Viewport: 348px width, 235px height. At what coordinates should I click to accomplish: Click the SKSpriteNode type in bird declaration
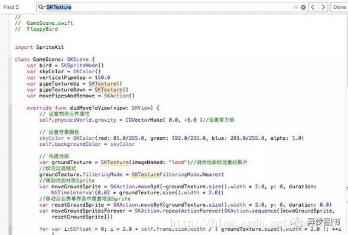click(x=79, y=66)
